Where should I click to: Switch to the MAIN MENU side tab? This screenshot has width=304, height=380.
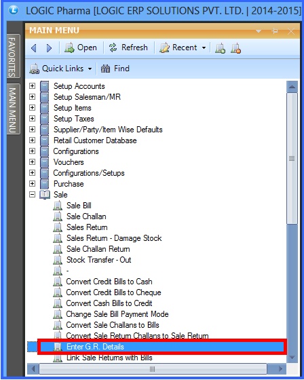click(x=13, y=109)
